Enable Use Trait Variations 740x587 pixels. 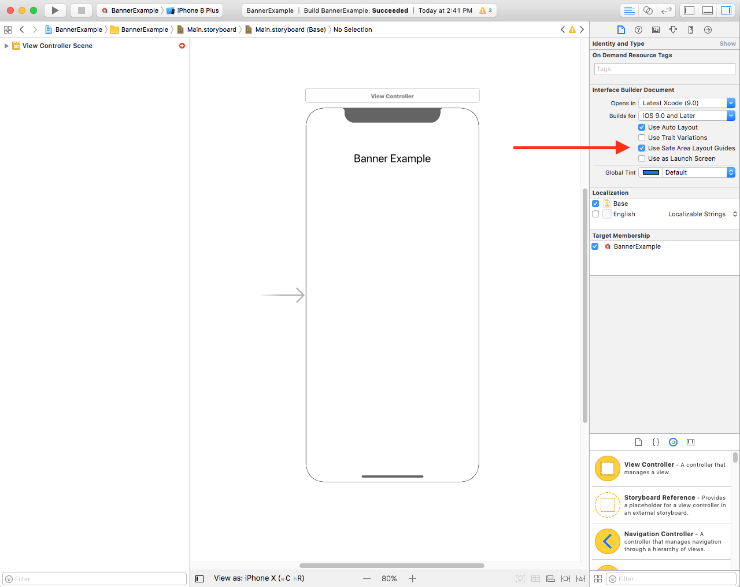(x=641, y=138)
